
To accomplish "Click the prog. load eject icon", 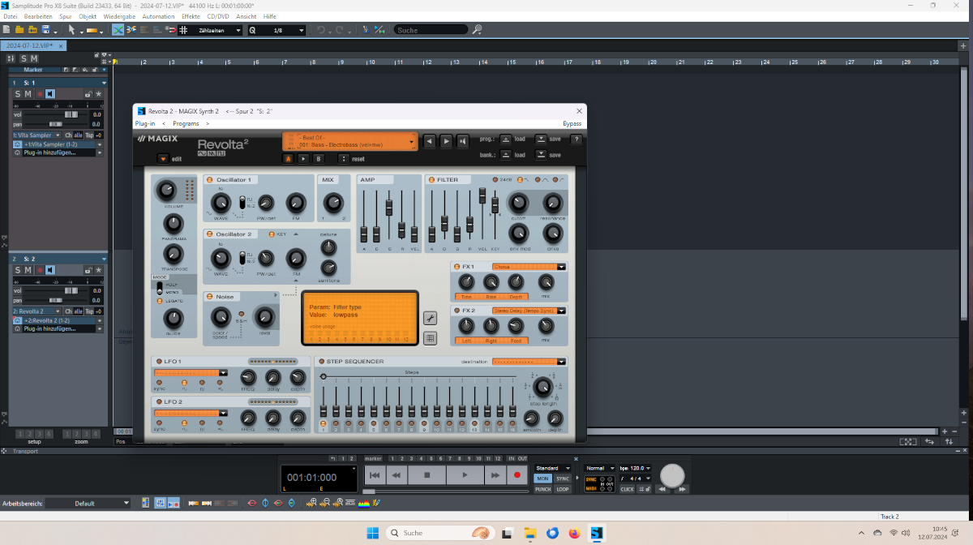I will pos(505,139).
